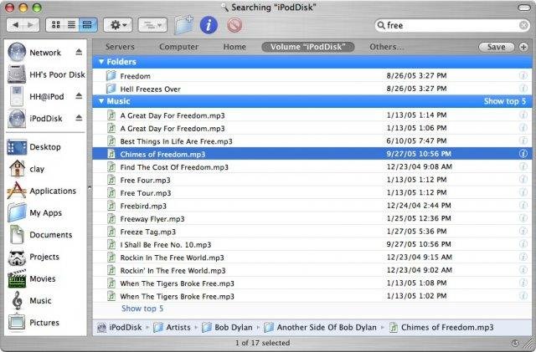Eject the iPodDisk volume
The height and width of the screenshot is (352, 536).
coord(79,118)
